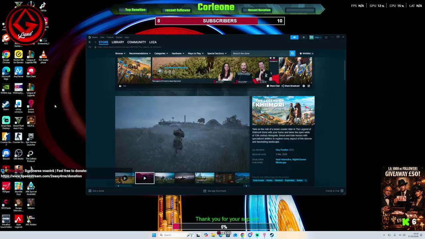Open the R.E.P.O. game shortcut

click(31, 121)
